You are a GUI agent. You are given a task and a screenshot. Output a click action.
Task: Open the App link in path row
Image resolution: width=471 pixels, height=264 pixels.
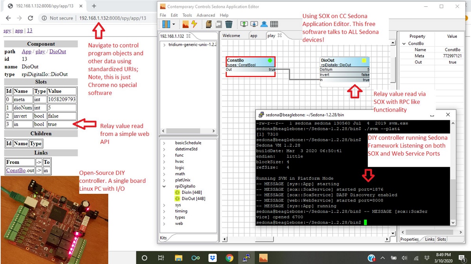[26, 52]
